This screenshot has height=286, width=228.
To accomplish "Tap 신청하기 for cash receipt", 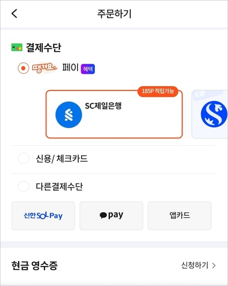I will [x=195, y=265].
